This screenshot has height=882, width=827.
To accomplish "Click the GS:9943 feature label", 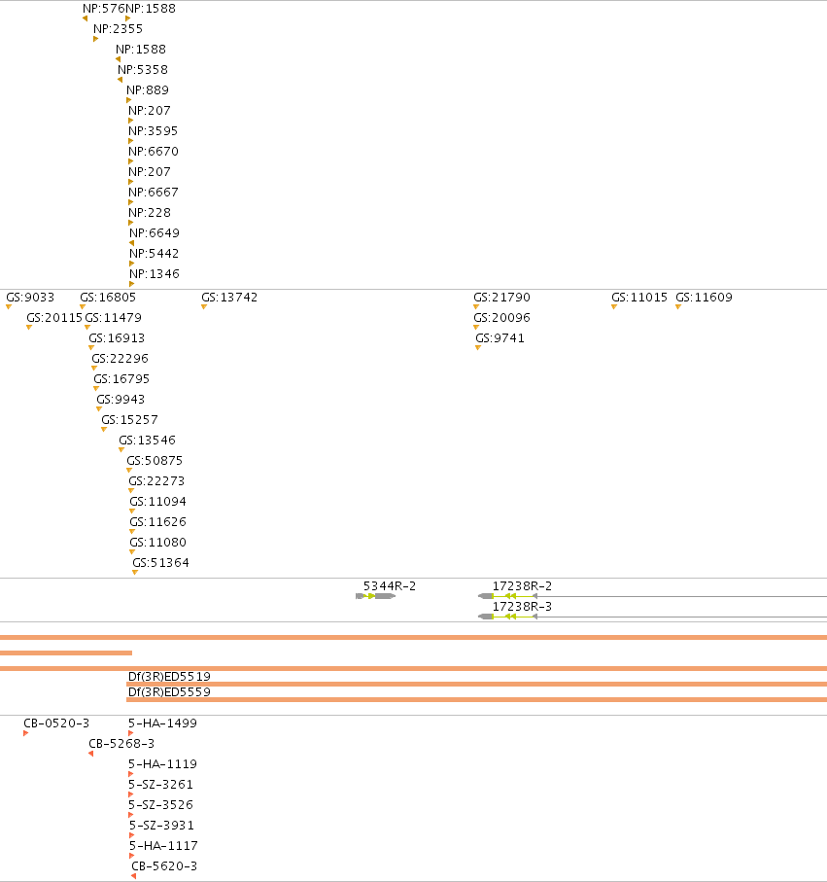I will tap(121, 400).
